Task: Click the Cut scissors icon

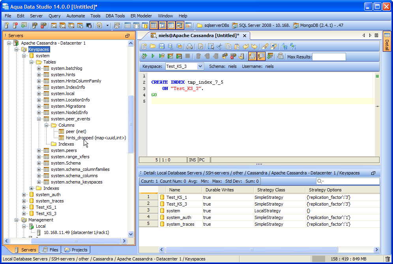Action: [220, 47]
